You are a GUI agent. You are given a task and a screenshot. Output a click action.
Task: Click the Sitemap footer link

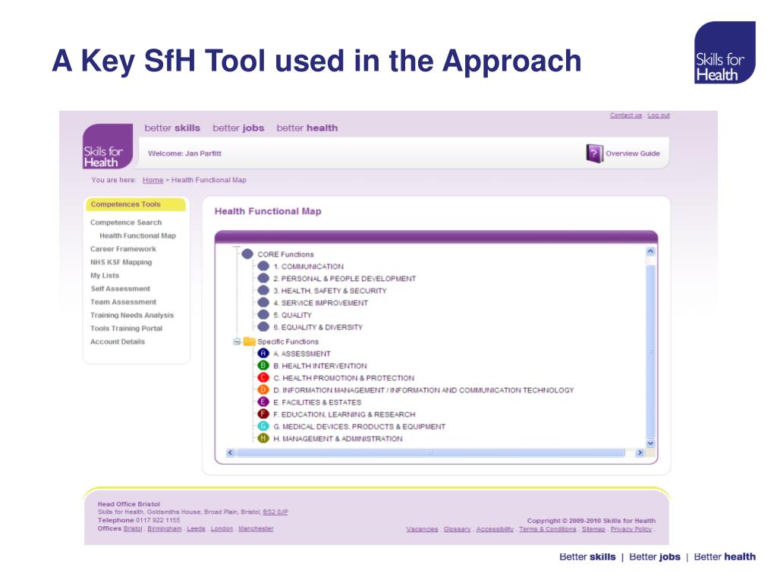pyautogui.click(x=593, y=529)
